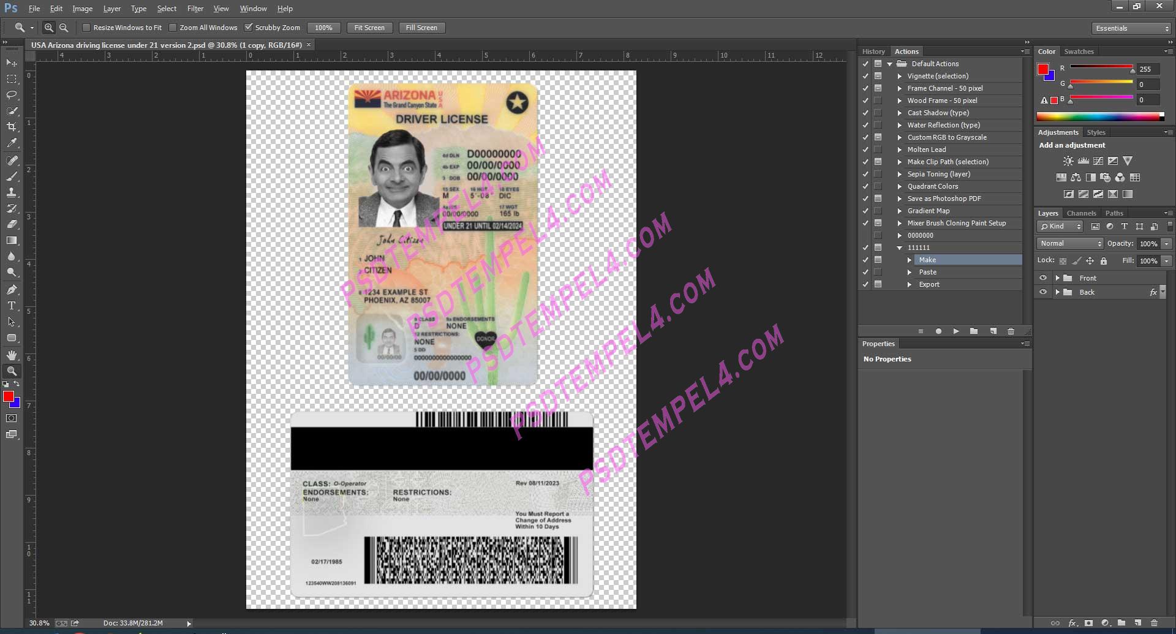Expand the Back layer group

point(1057,292)
